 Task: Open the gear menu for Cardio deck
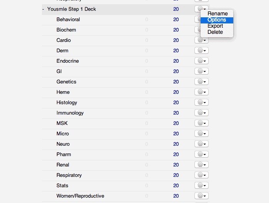pos(201,40)
